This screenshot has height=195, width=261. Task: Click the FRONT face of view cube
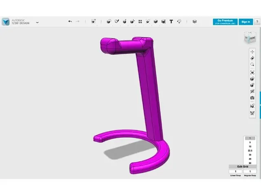point(252,38)
